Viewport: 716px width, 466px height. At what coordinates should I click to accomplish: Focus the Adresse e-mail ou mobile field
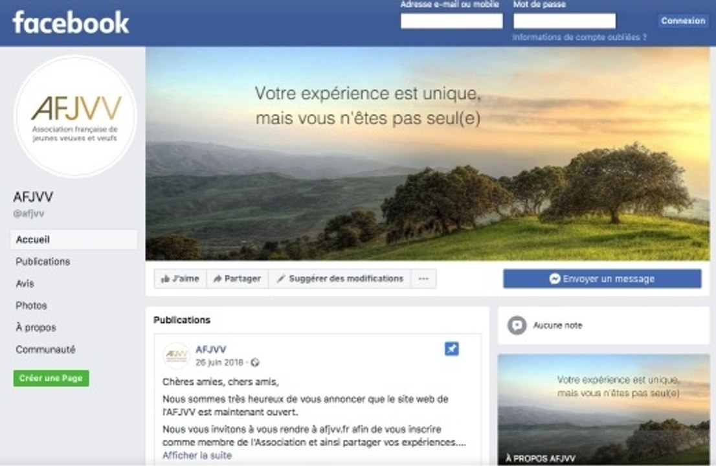point(452,21)
